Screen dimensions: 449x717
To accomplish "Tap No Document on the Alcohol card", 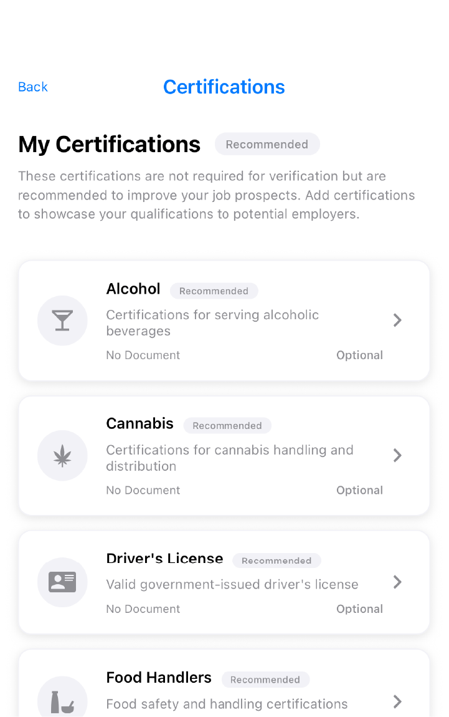I will [x=143, y=355].
